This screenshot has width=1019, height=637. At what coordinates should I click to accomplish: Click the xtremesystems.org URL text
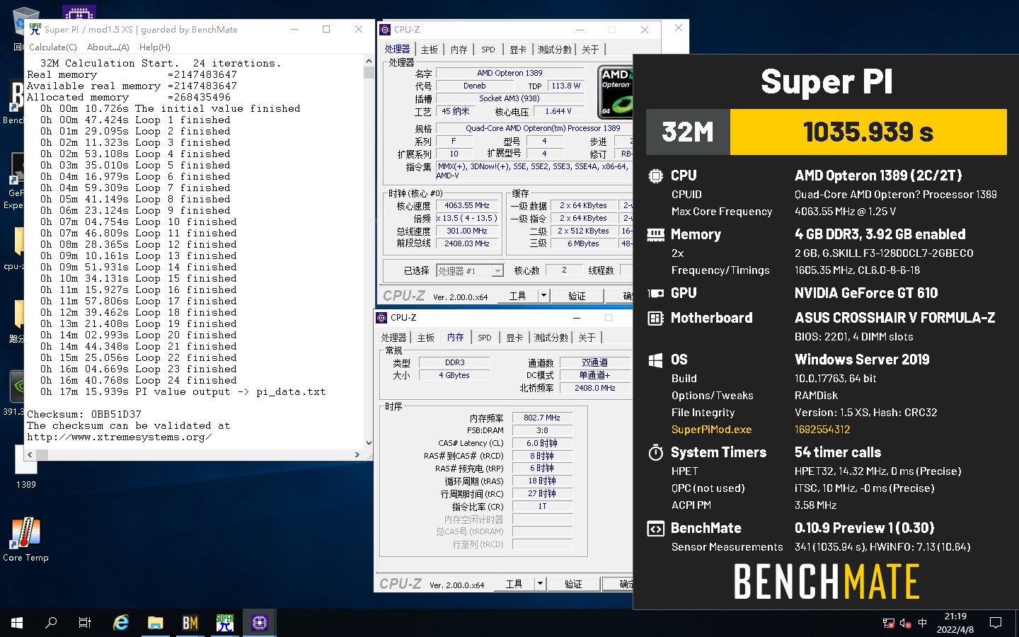click(x=119, y=437)
